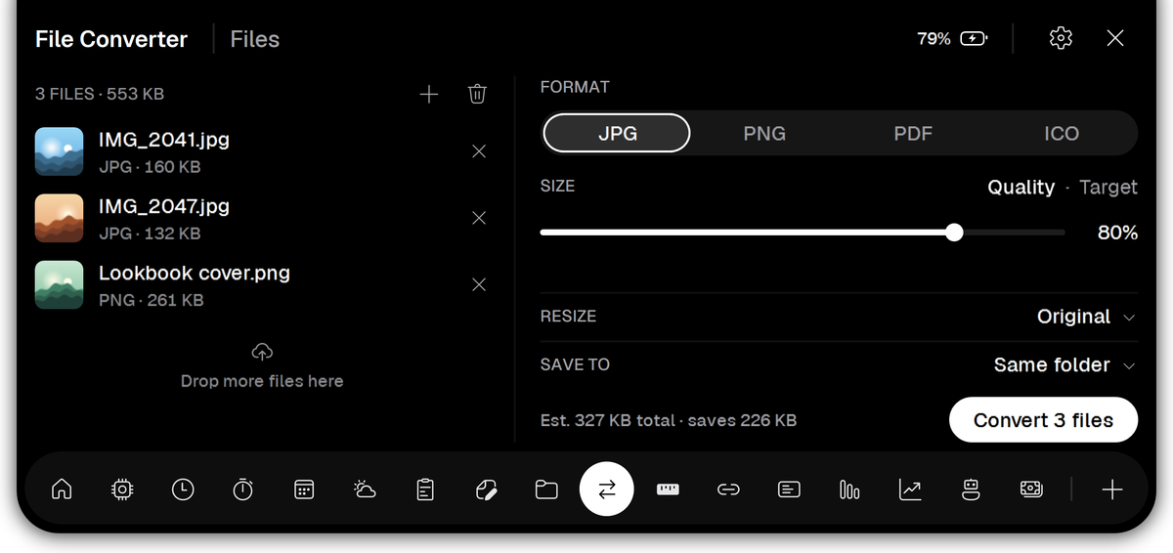Open the line graph trend icon in dock

(x=910, y=489)
